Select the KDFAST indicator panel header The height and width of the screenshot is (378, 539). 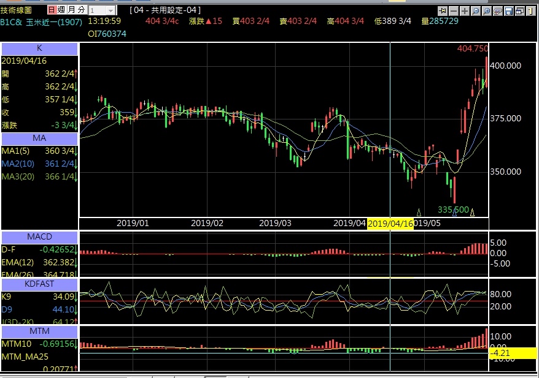pos(39,284)
